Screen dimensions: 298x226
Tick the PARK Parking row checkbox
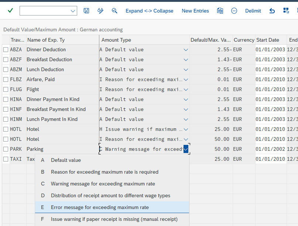point(6,149)
